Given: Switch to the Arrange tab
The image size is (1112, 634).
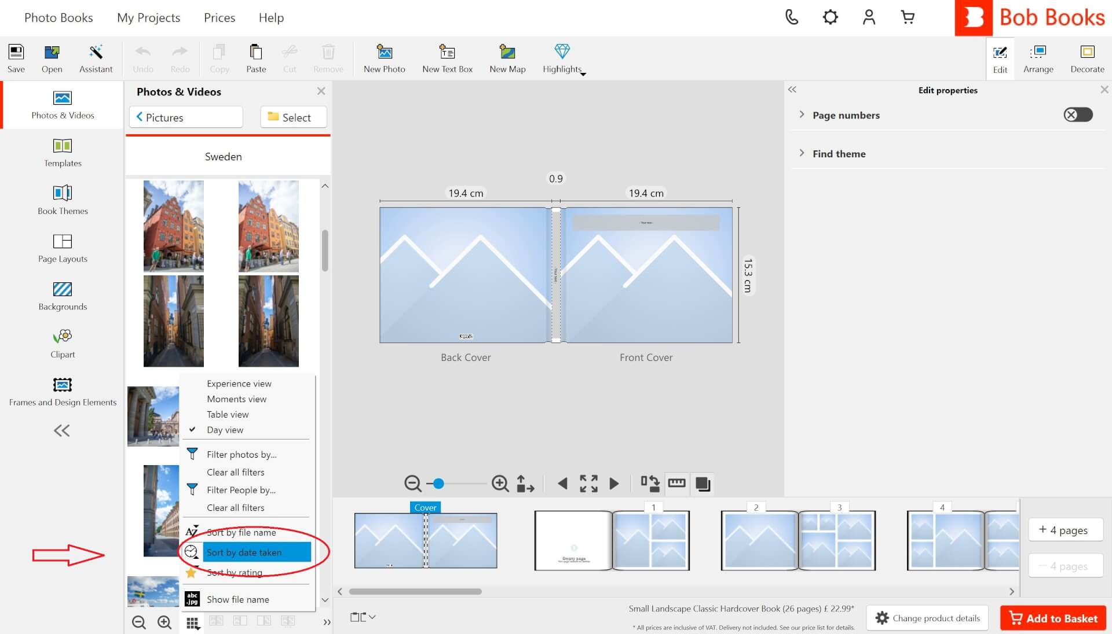Looking at the screenshot, I should [x=1038, y=58].
